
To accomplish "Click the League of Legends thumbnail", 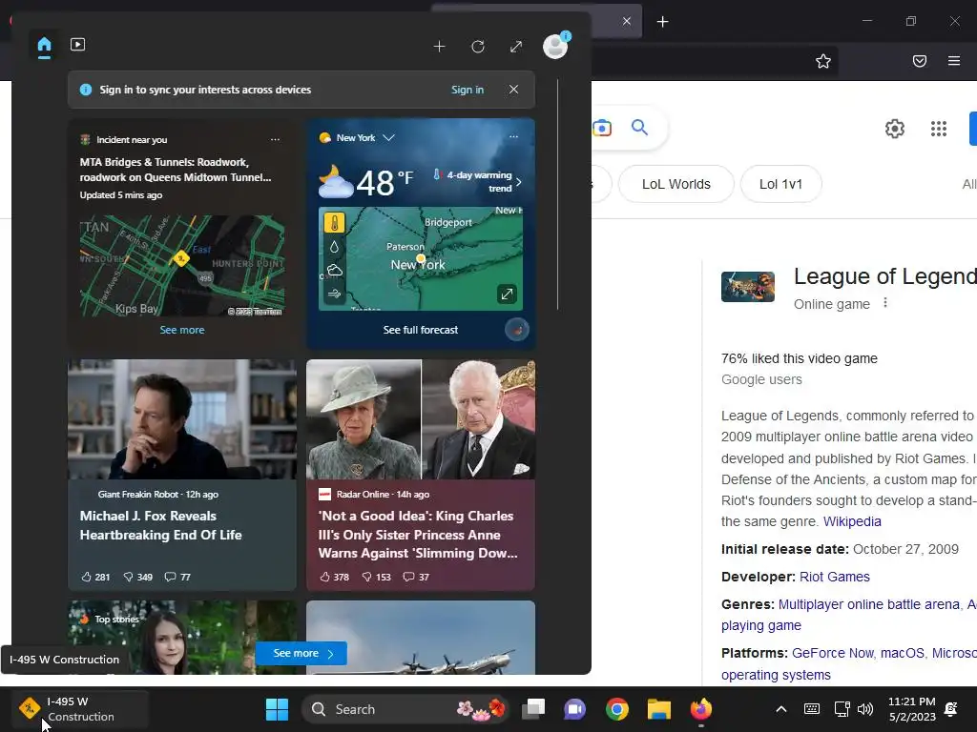I will 748,287.
